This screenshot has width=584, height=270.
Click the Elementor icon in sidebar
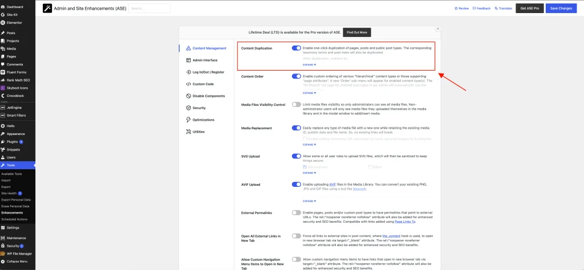click(x=3, y=22)
